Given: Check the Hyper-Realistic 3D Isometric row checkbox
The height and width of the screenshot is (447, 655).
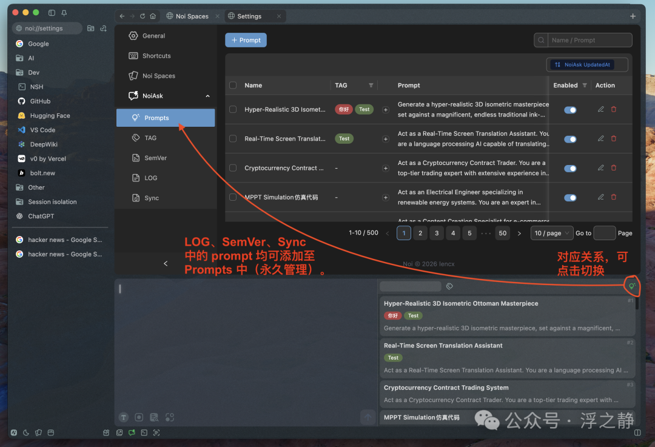Looking at the screenshot, I should pos(233,109).
